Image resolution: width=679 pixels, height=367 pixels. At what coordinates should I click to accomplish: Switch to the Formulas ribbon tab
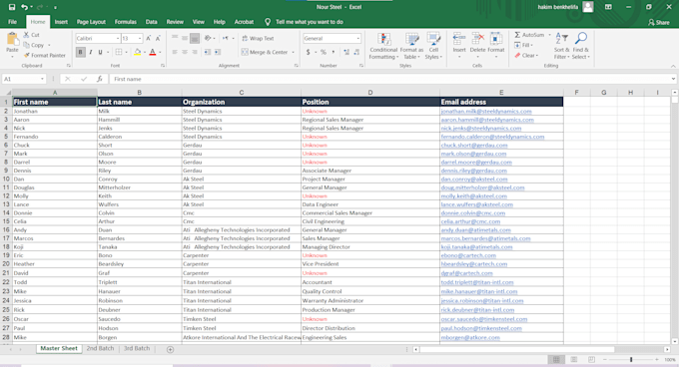pos(125,22)
